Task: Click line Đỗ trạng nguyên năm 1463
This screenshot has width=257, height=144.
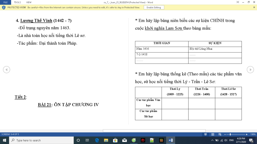Action: 44,28
